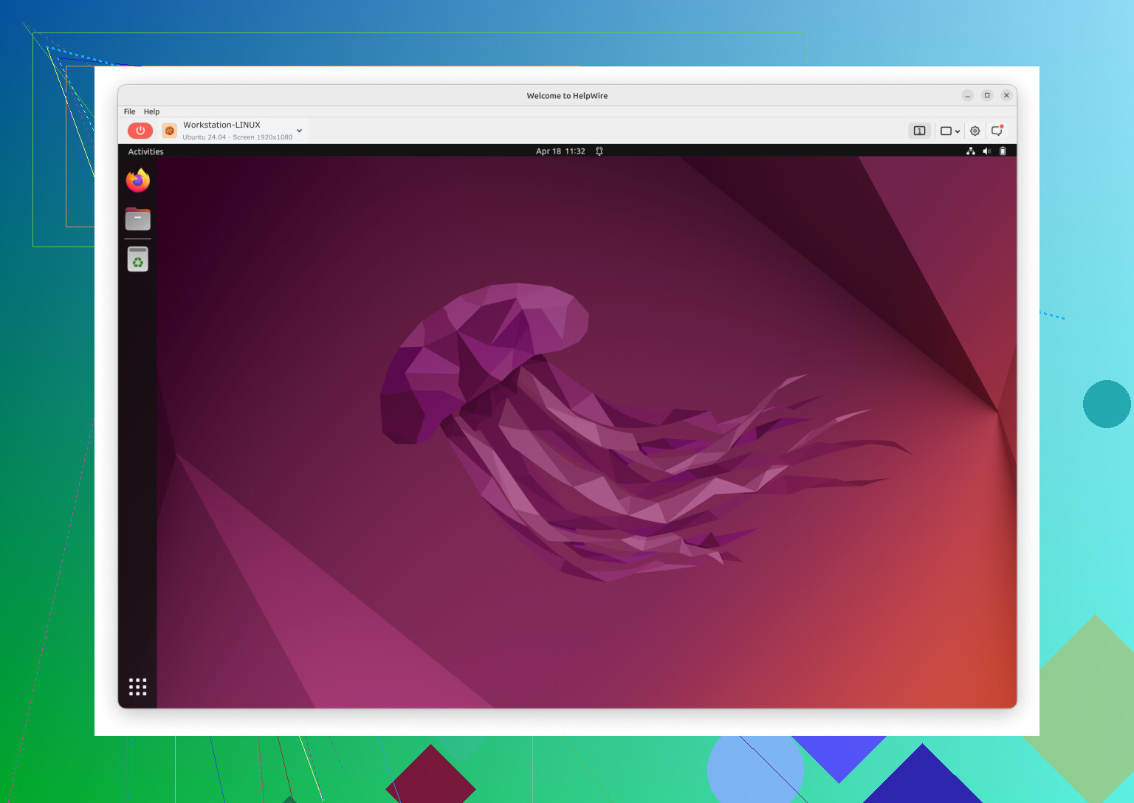The width and height of the screenshot is (1134, 803).
Task: Click the Ubuntu 24.04 Screen 1920x1080 text
Action: point(238,137)
